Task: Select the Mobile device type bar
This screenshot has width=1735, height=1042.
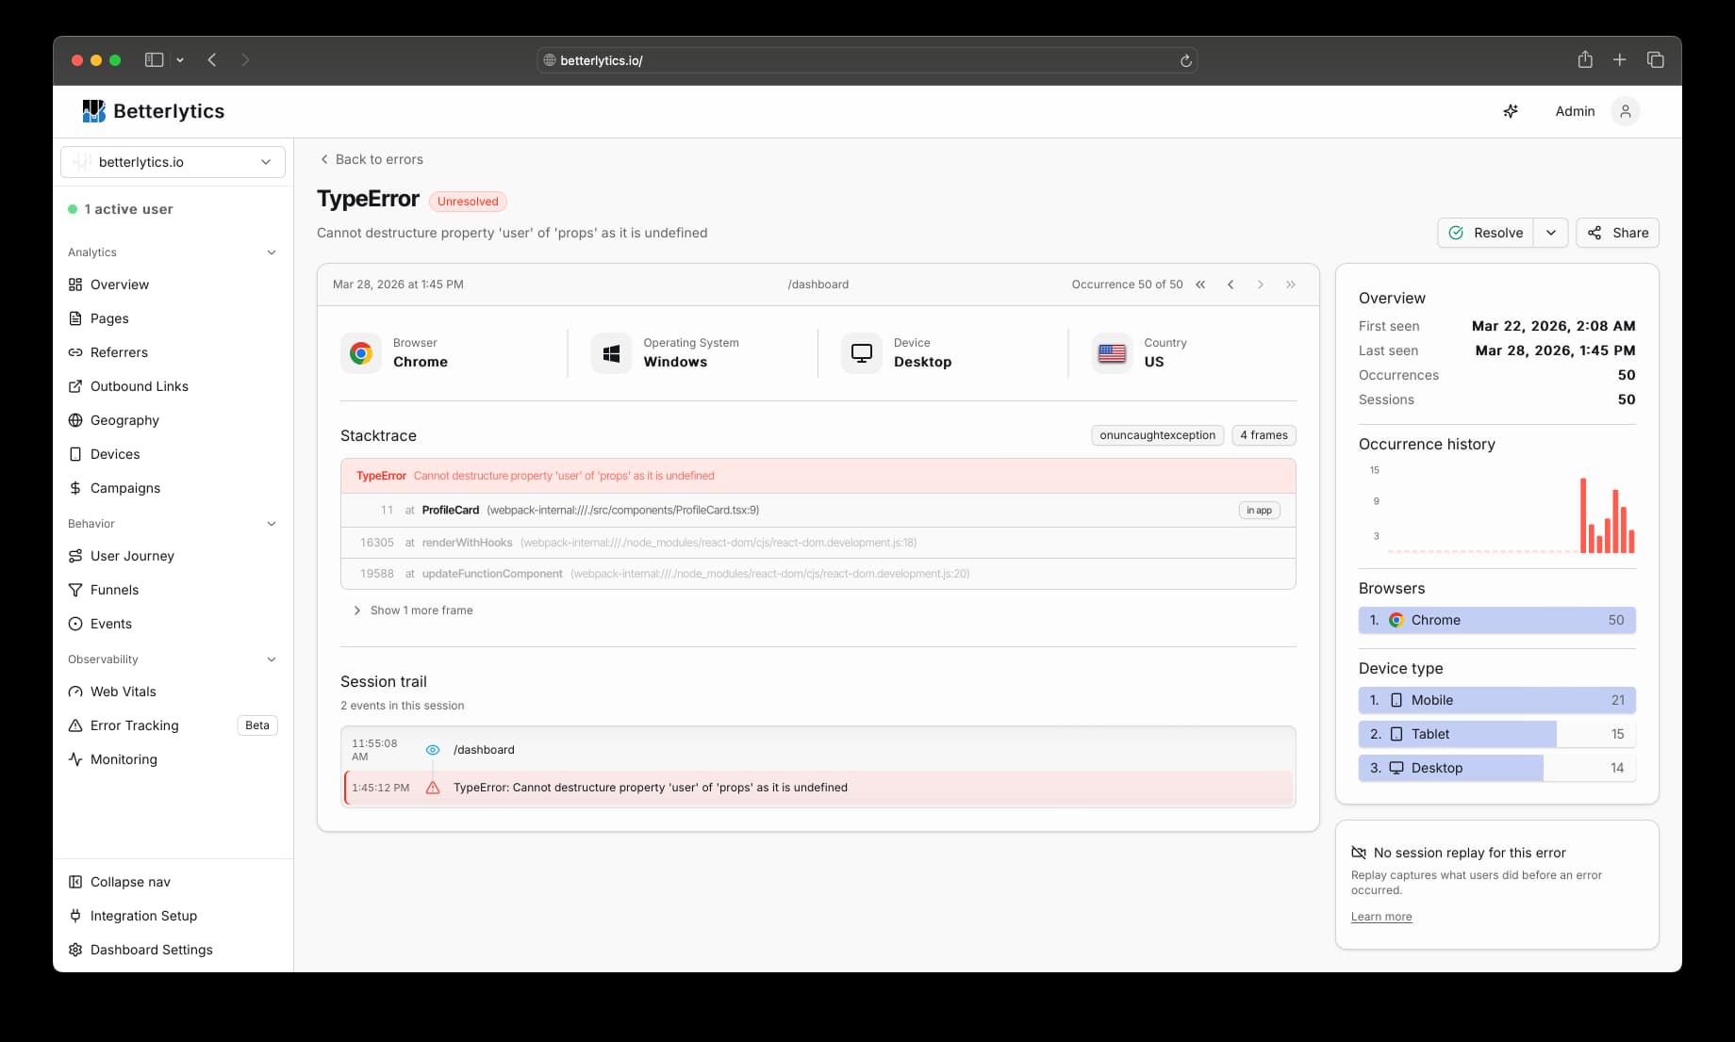Action: click(x=1496, y=700)
